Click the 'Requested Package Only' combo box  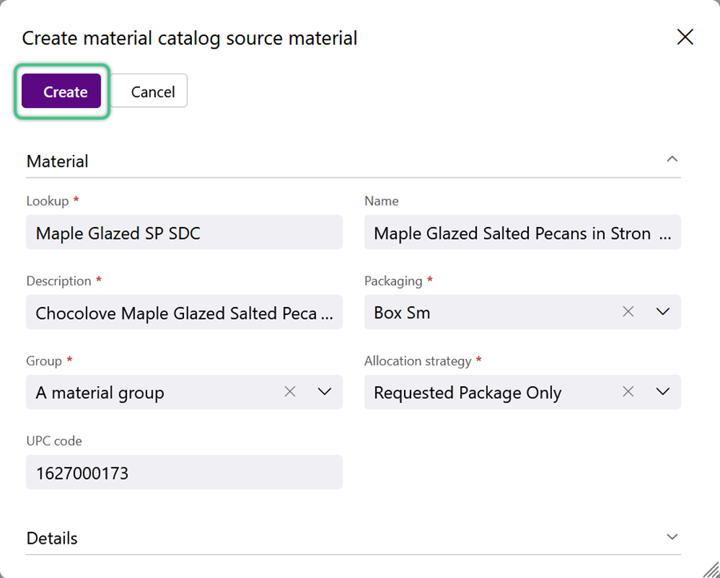point(522,392)
